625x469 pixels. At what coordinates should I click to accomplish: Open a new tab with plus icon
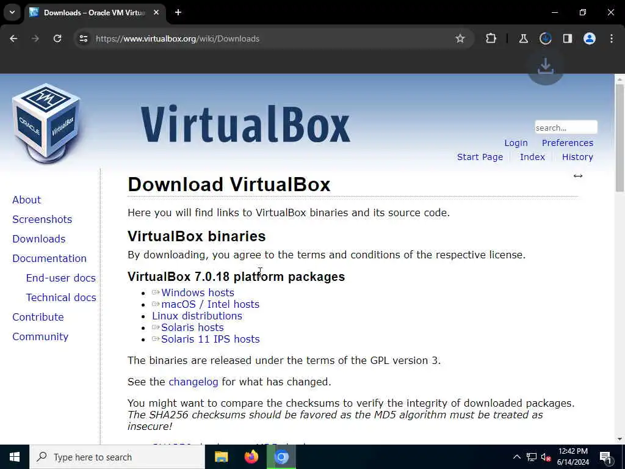pyautogui.click(x=178, y=12)
